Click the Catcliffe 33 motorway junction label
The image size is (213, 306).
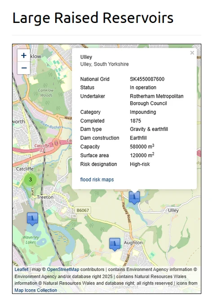click(42, 148)
